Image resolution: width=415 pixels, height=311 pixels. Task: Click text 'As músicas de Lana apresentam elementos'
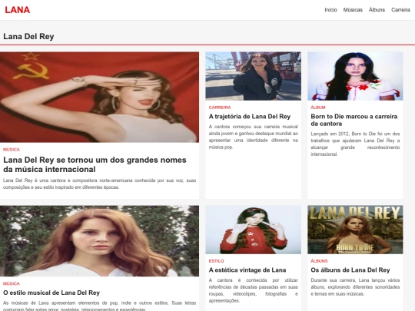[x=99, y=306]
